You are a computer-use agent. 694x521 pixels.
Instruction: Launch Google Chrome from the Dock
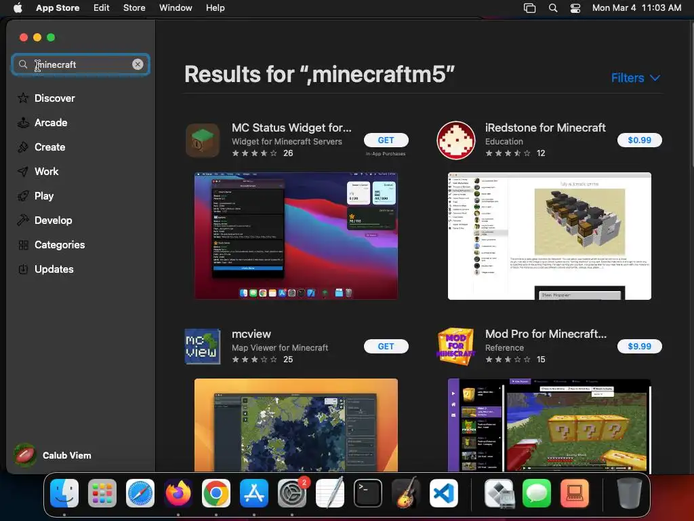[216, 493]
